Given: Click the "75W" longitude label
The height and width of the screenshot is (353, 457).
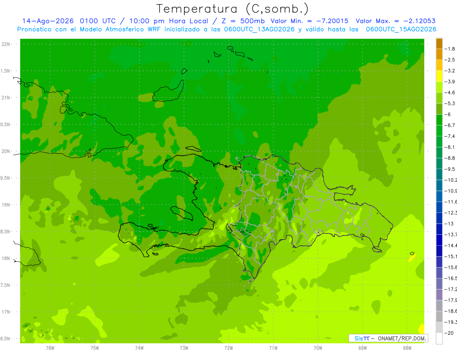Looking at the screenshot, I should (95, 348).
